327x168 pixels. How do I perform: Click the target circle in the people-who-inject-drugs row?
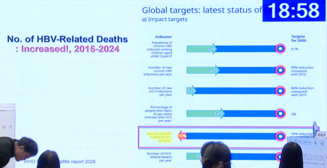[280, 114]
